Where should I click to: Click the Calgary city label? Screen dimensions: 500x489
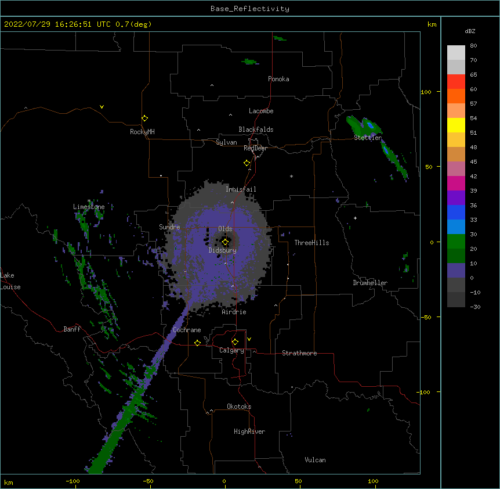231,350
